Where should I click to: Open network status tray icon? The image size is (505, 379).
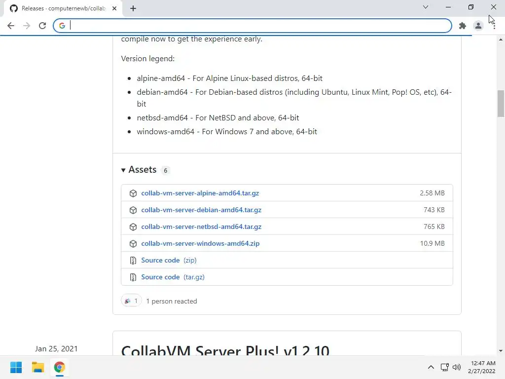coord(445,367)
